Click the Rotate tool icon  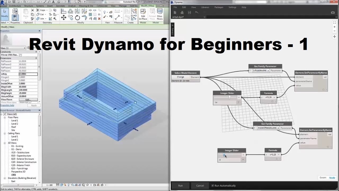pyautogui.click(x=77, y=18)
